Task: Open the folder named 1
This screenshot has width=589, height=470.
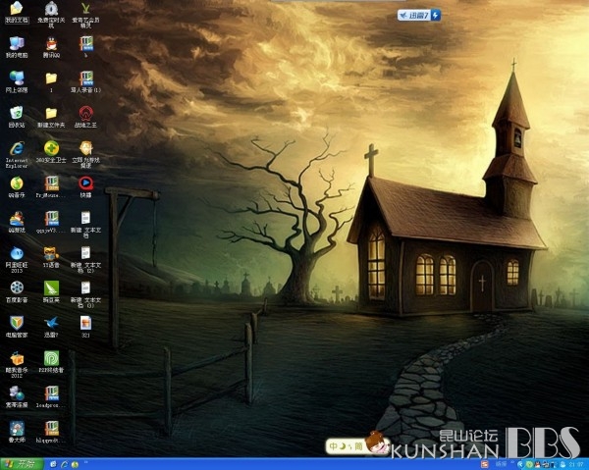Action: click(x=51, y=81)
